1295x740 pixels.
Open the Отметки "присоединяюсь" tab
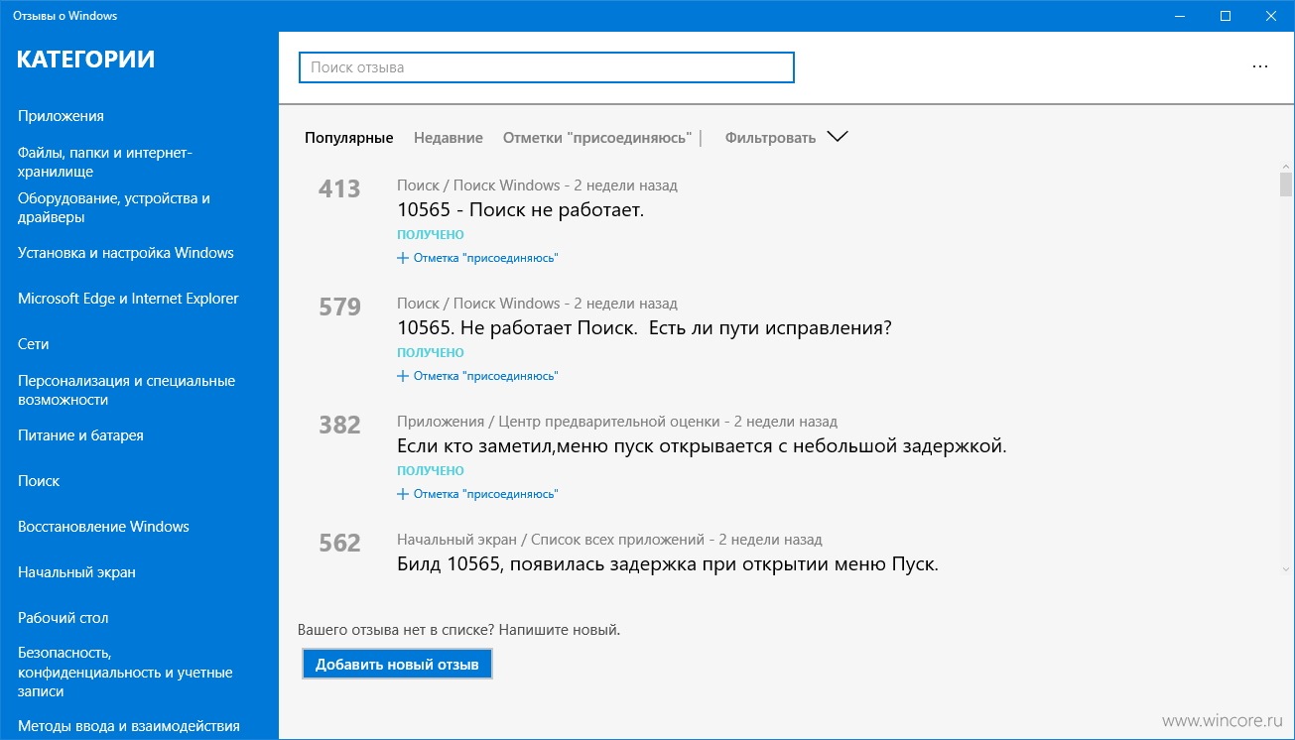click(597, 138)
